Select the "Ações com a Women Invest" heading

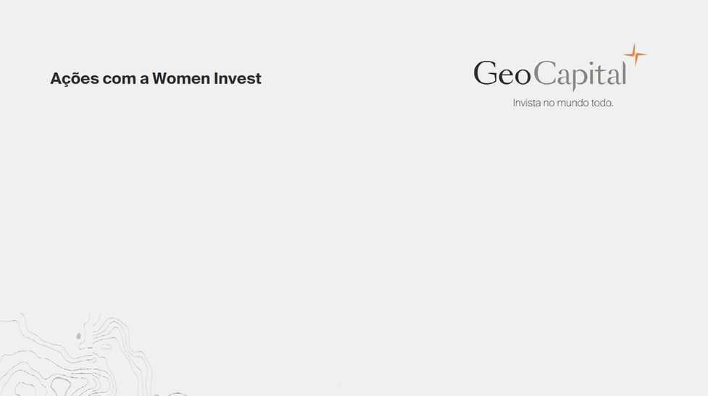(x=156, y=79)
